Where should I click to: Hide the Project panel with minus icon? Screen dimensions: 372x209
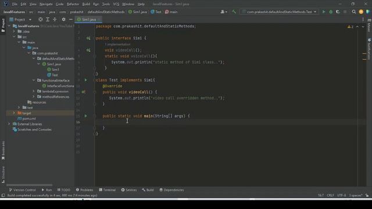(x=71, y=19)
